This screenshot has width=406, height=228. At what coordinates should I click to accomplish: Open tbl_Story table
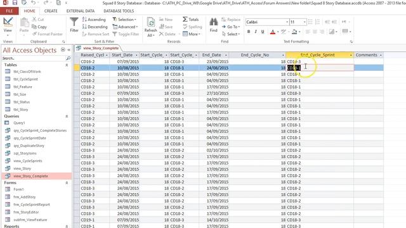(21, 110)
